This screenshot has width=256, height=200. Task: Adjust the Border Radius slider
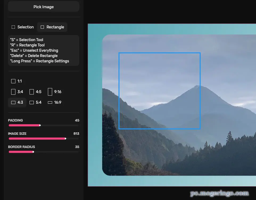(44, 152)
